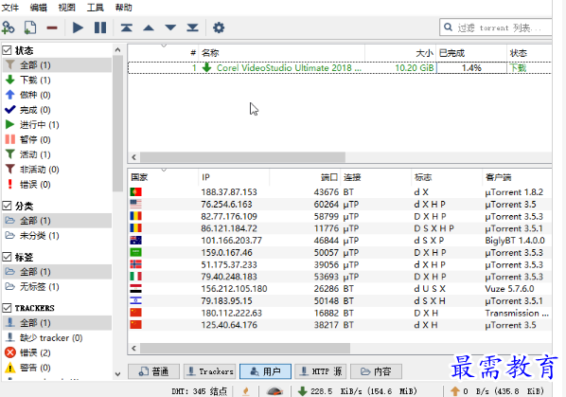Switch to the HTTP 源 tab
Image resolution: width=566 pixels, height=397 pixels.
(x=321, y=371)
